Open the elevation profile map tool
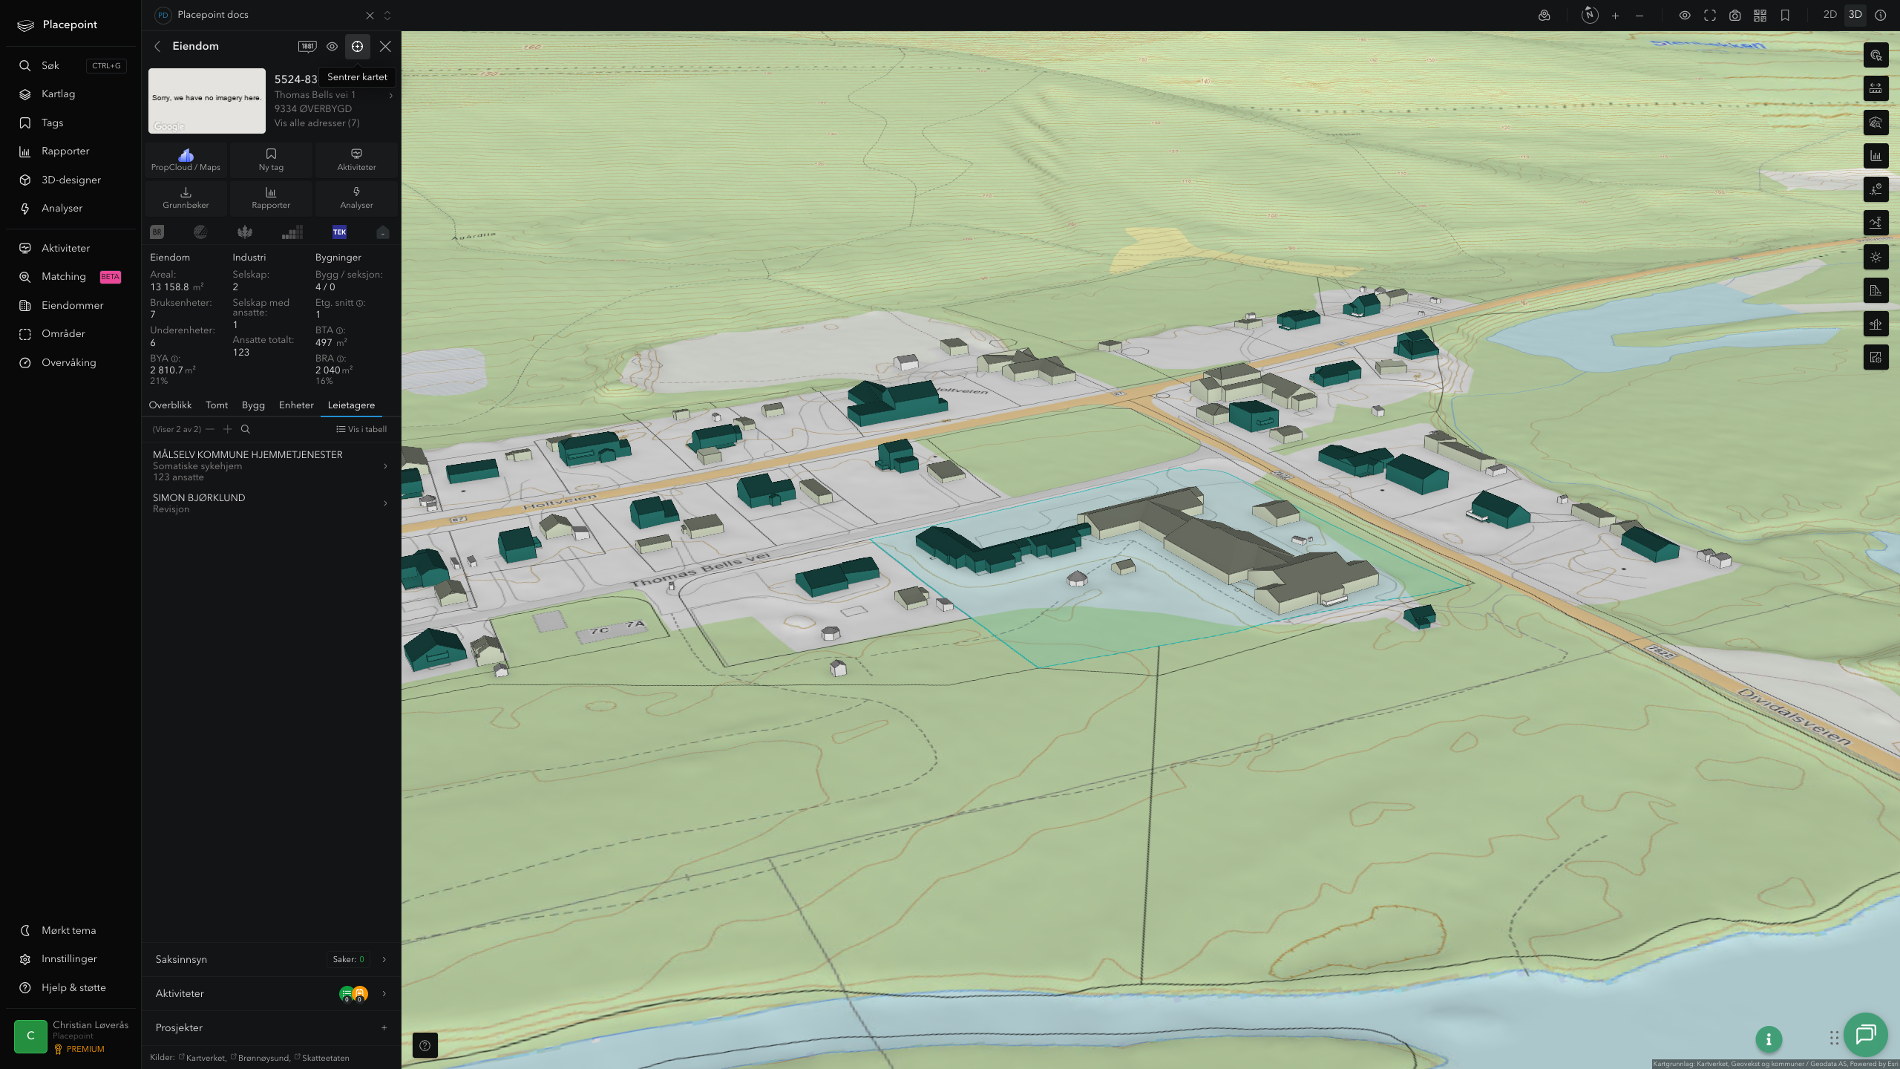1900x1069 pixels. (1876, 223)
